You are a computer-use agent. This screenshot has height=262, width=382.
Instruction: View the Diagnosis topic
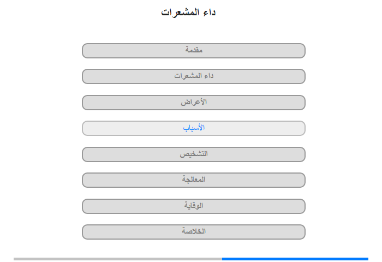193,154
